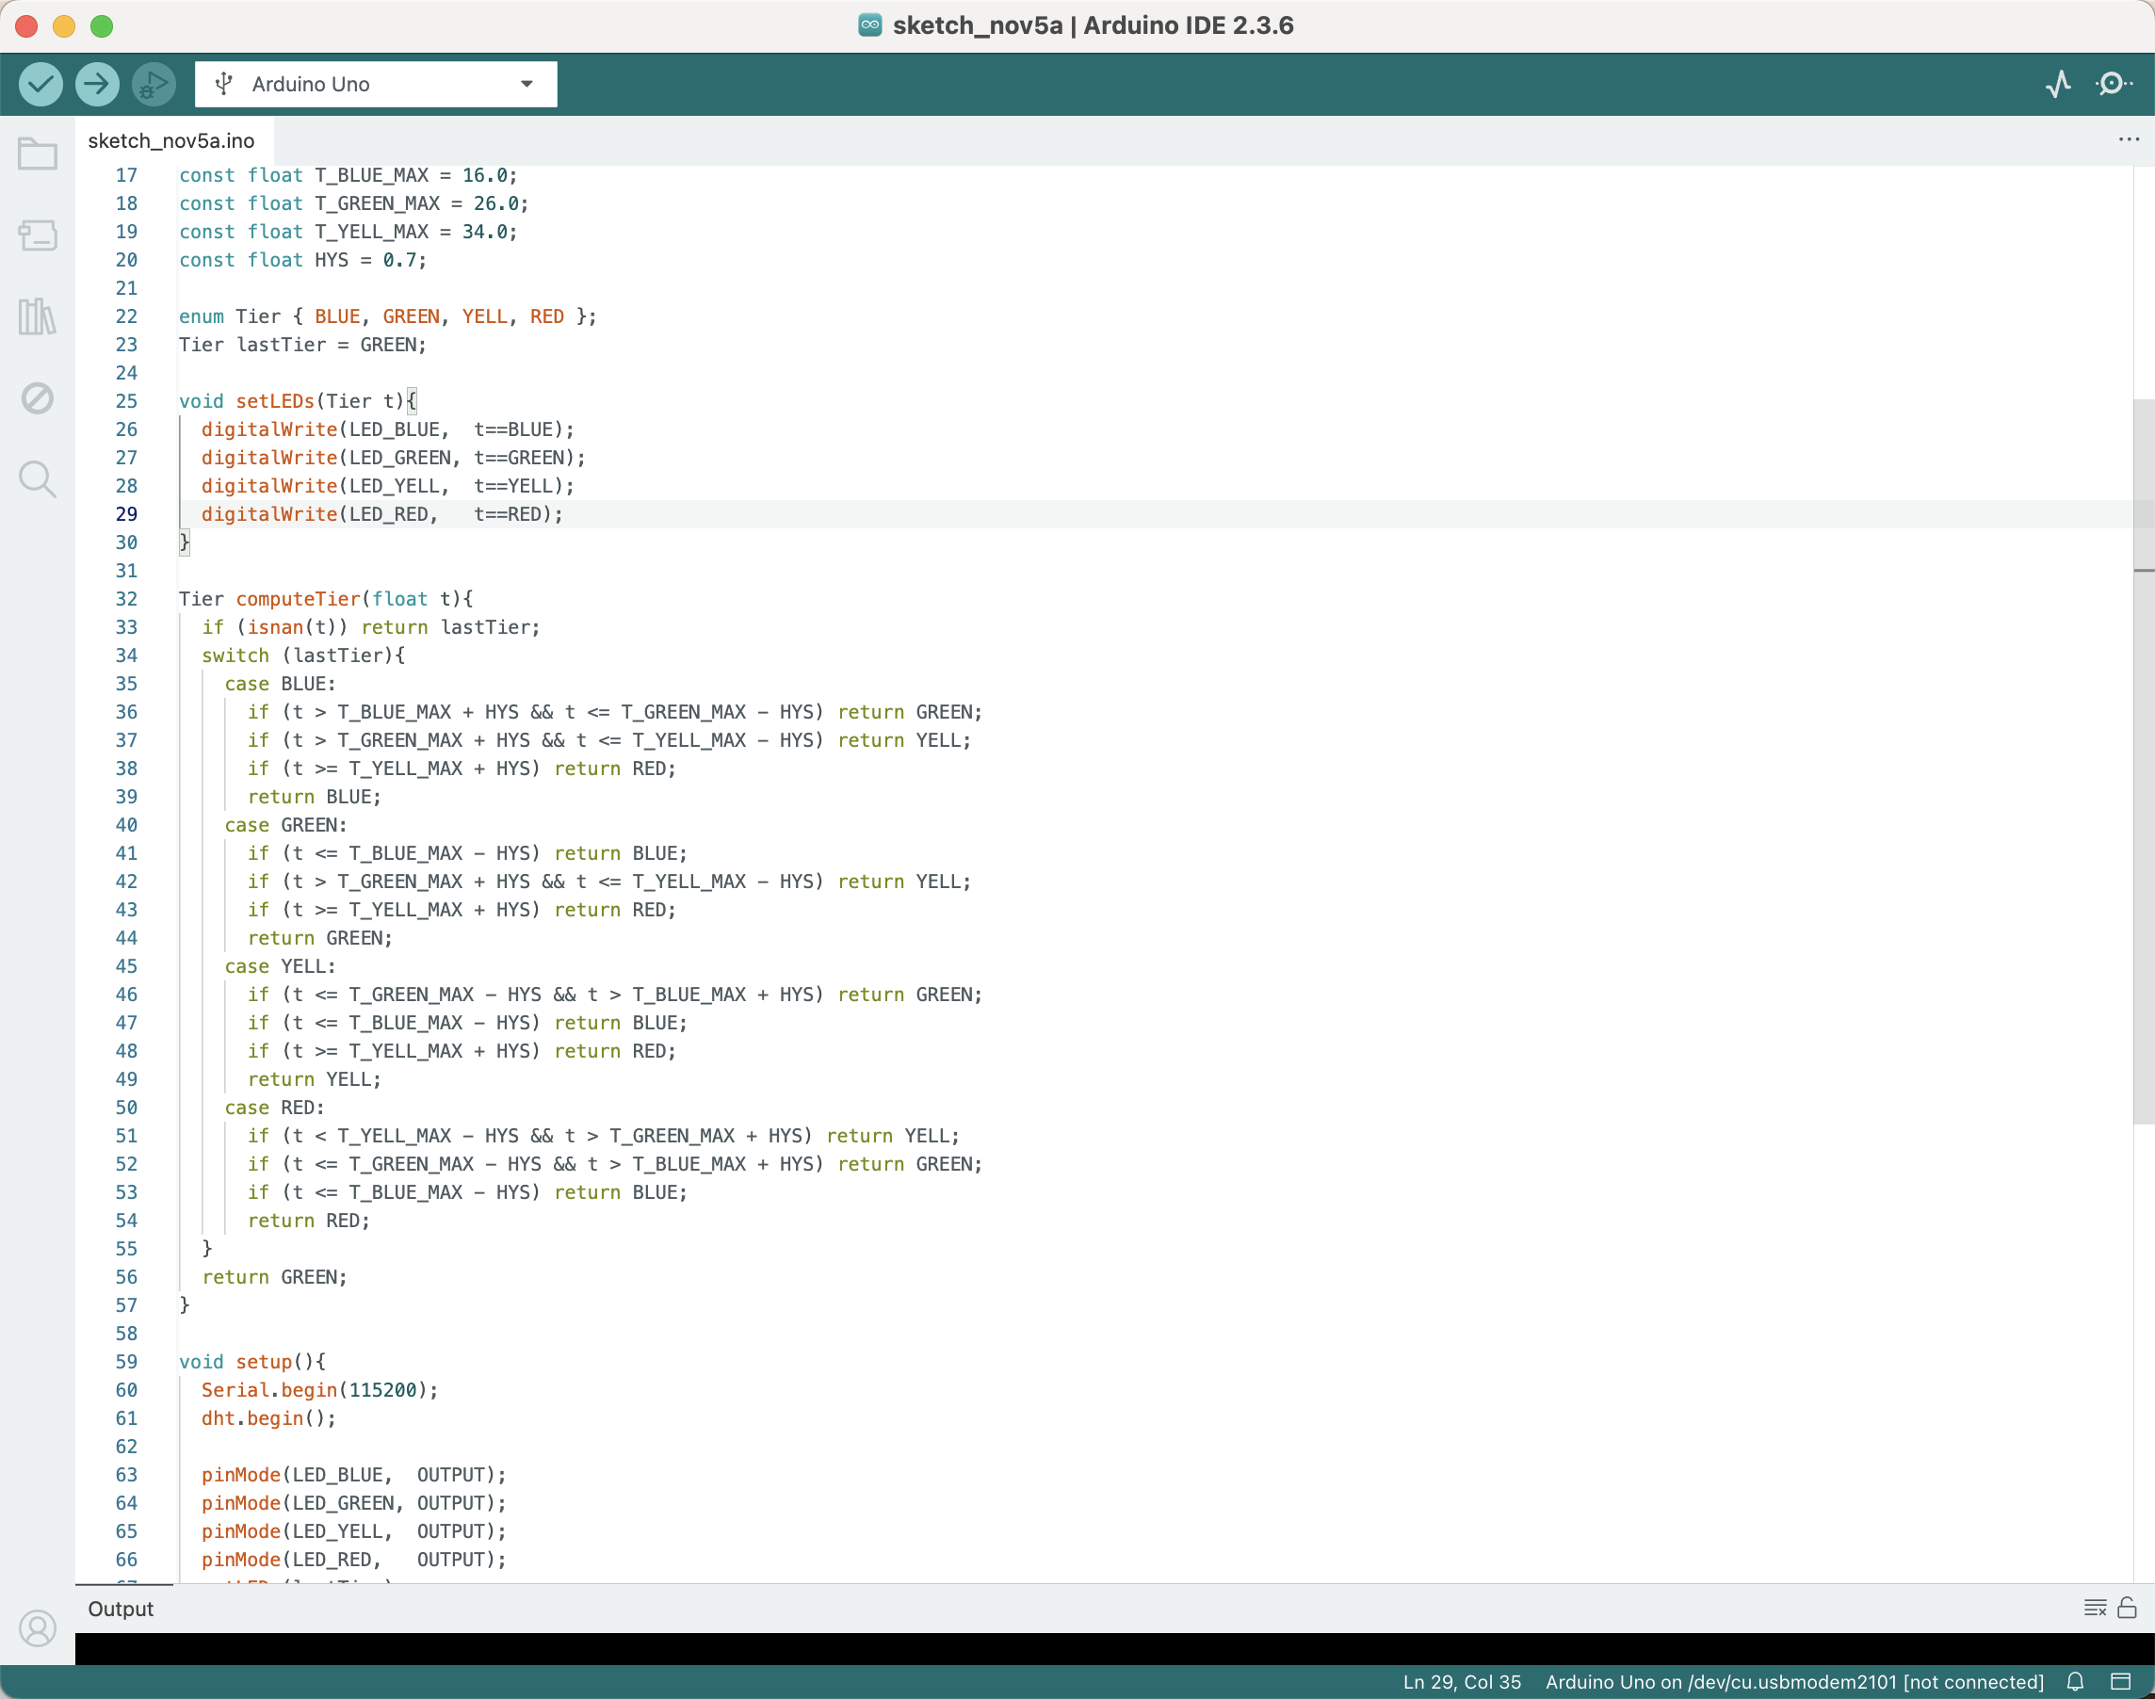Click the word enum on line 22

click(201, 317)
